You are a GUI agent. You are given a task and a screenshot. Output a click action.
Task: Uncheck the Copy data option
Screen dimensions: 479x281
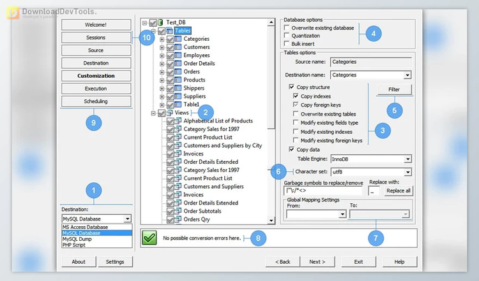click(x=291, y=149)
